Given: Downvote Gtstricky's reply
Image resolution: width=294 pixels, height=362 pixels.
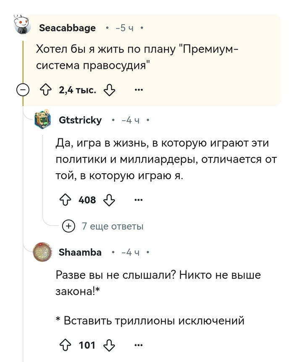Looking at the screenshot, I should 109,200.
